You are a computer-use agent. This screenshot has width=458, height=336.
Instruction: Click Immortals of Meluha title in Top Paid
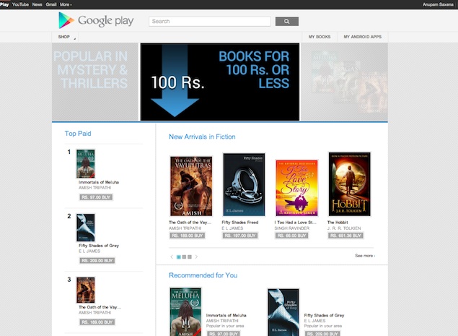click(x=99, y=182)
